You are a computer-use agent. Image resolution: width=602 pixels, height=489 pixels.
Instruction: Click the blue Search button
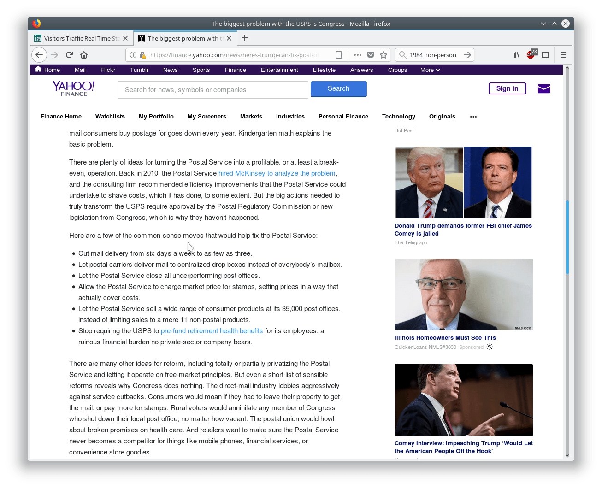point(338,89)
